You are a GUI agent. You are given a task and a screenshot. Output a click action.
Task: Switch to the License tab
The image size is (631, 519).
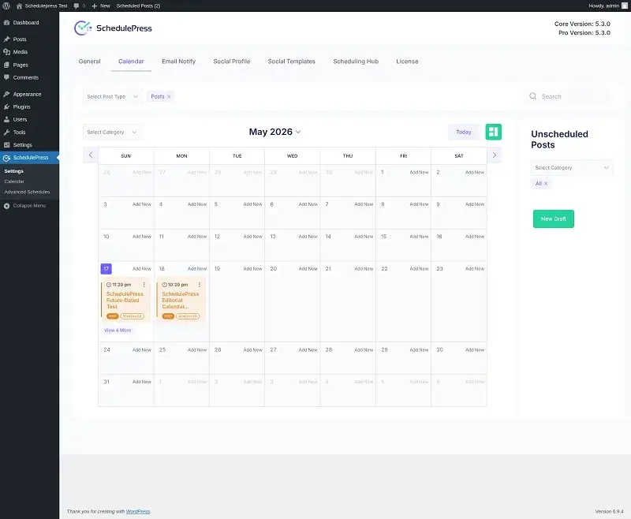[407, 62]
